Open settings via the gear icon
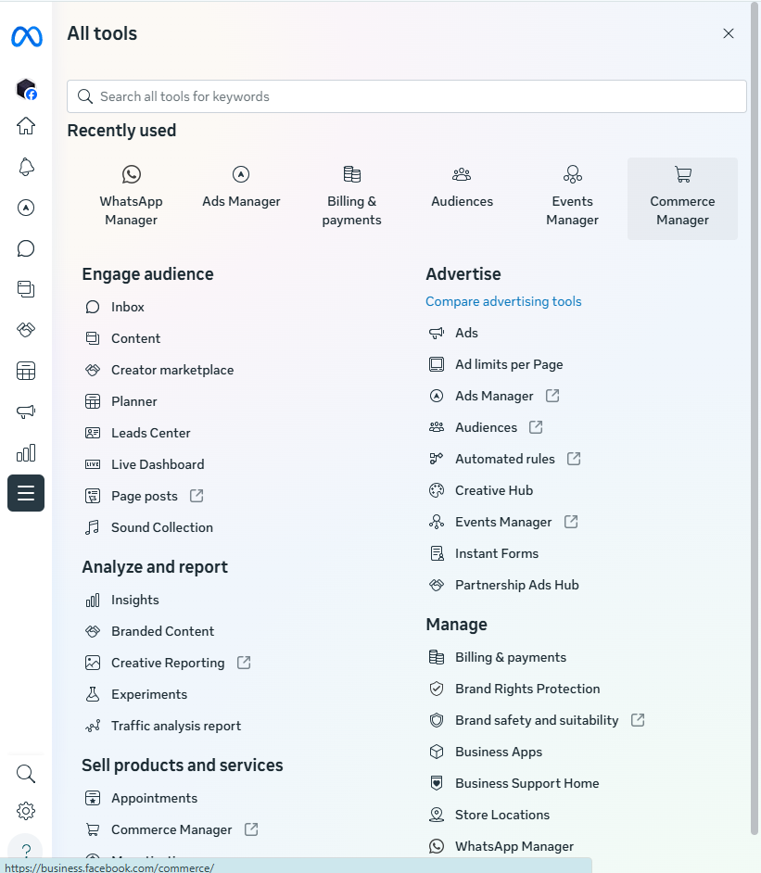 click(25, 810)
